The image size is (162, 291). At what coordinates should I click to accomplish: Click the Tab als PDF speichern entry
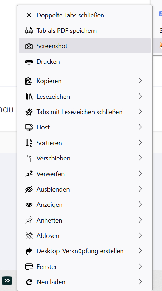coord(85,31)
